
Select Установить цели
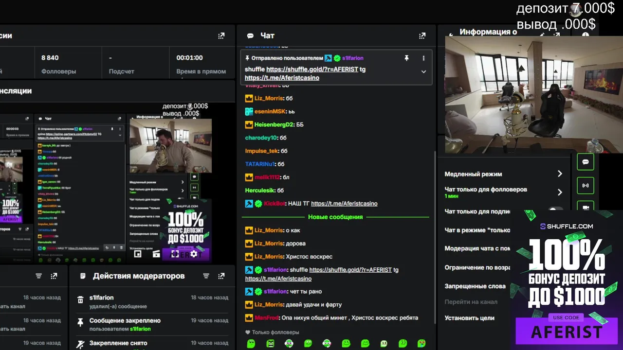click(x=469, y=318)
